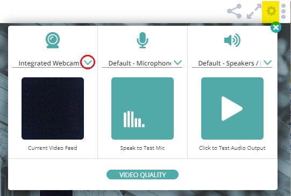This screenshot has width=291, height=196.
Task: Click the highlighted settings gear icon
Action: pyautogui.click(x=271, y=11)
